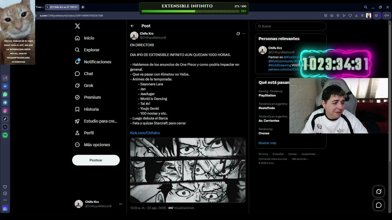This screenshot has height=220, width=392.
Task: Open bookmarks heart in browser sidebar
Action: pyautogui.click(x=5, y=187)
